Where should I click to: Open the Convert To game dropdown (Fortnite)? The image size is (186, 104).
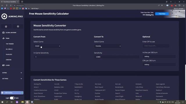click(108, 46)
